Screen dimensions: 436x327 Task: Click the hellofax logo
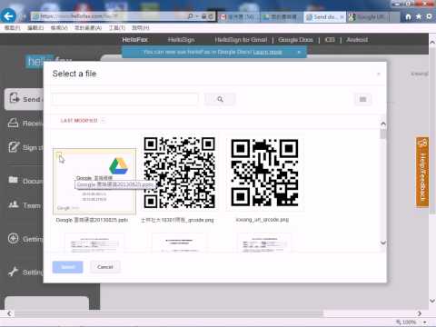coord(48,62)
